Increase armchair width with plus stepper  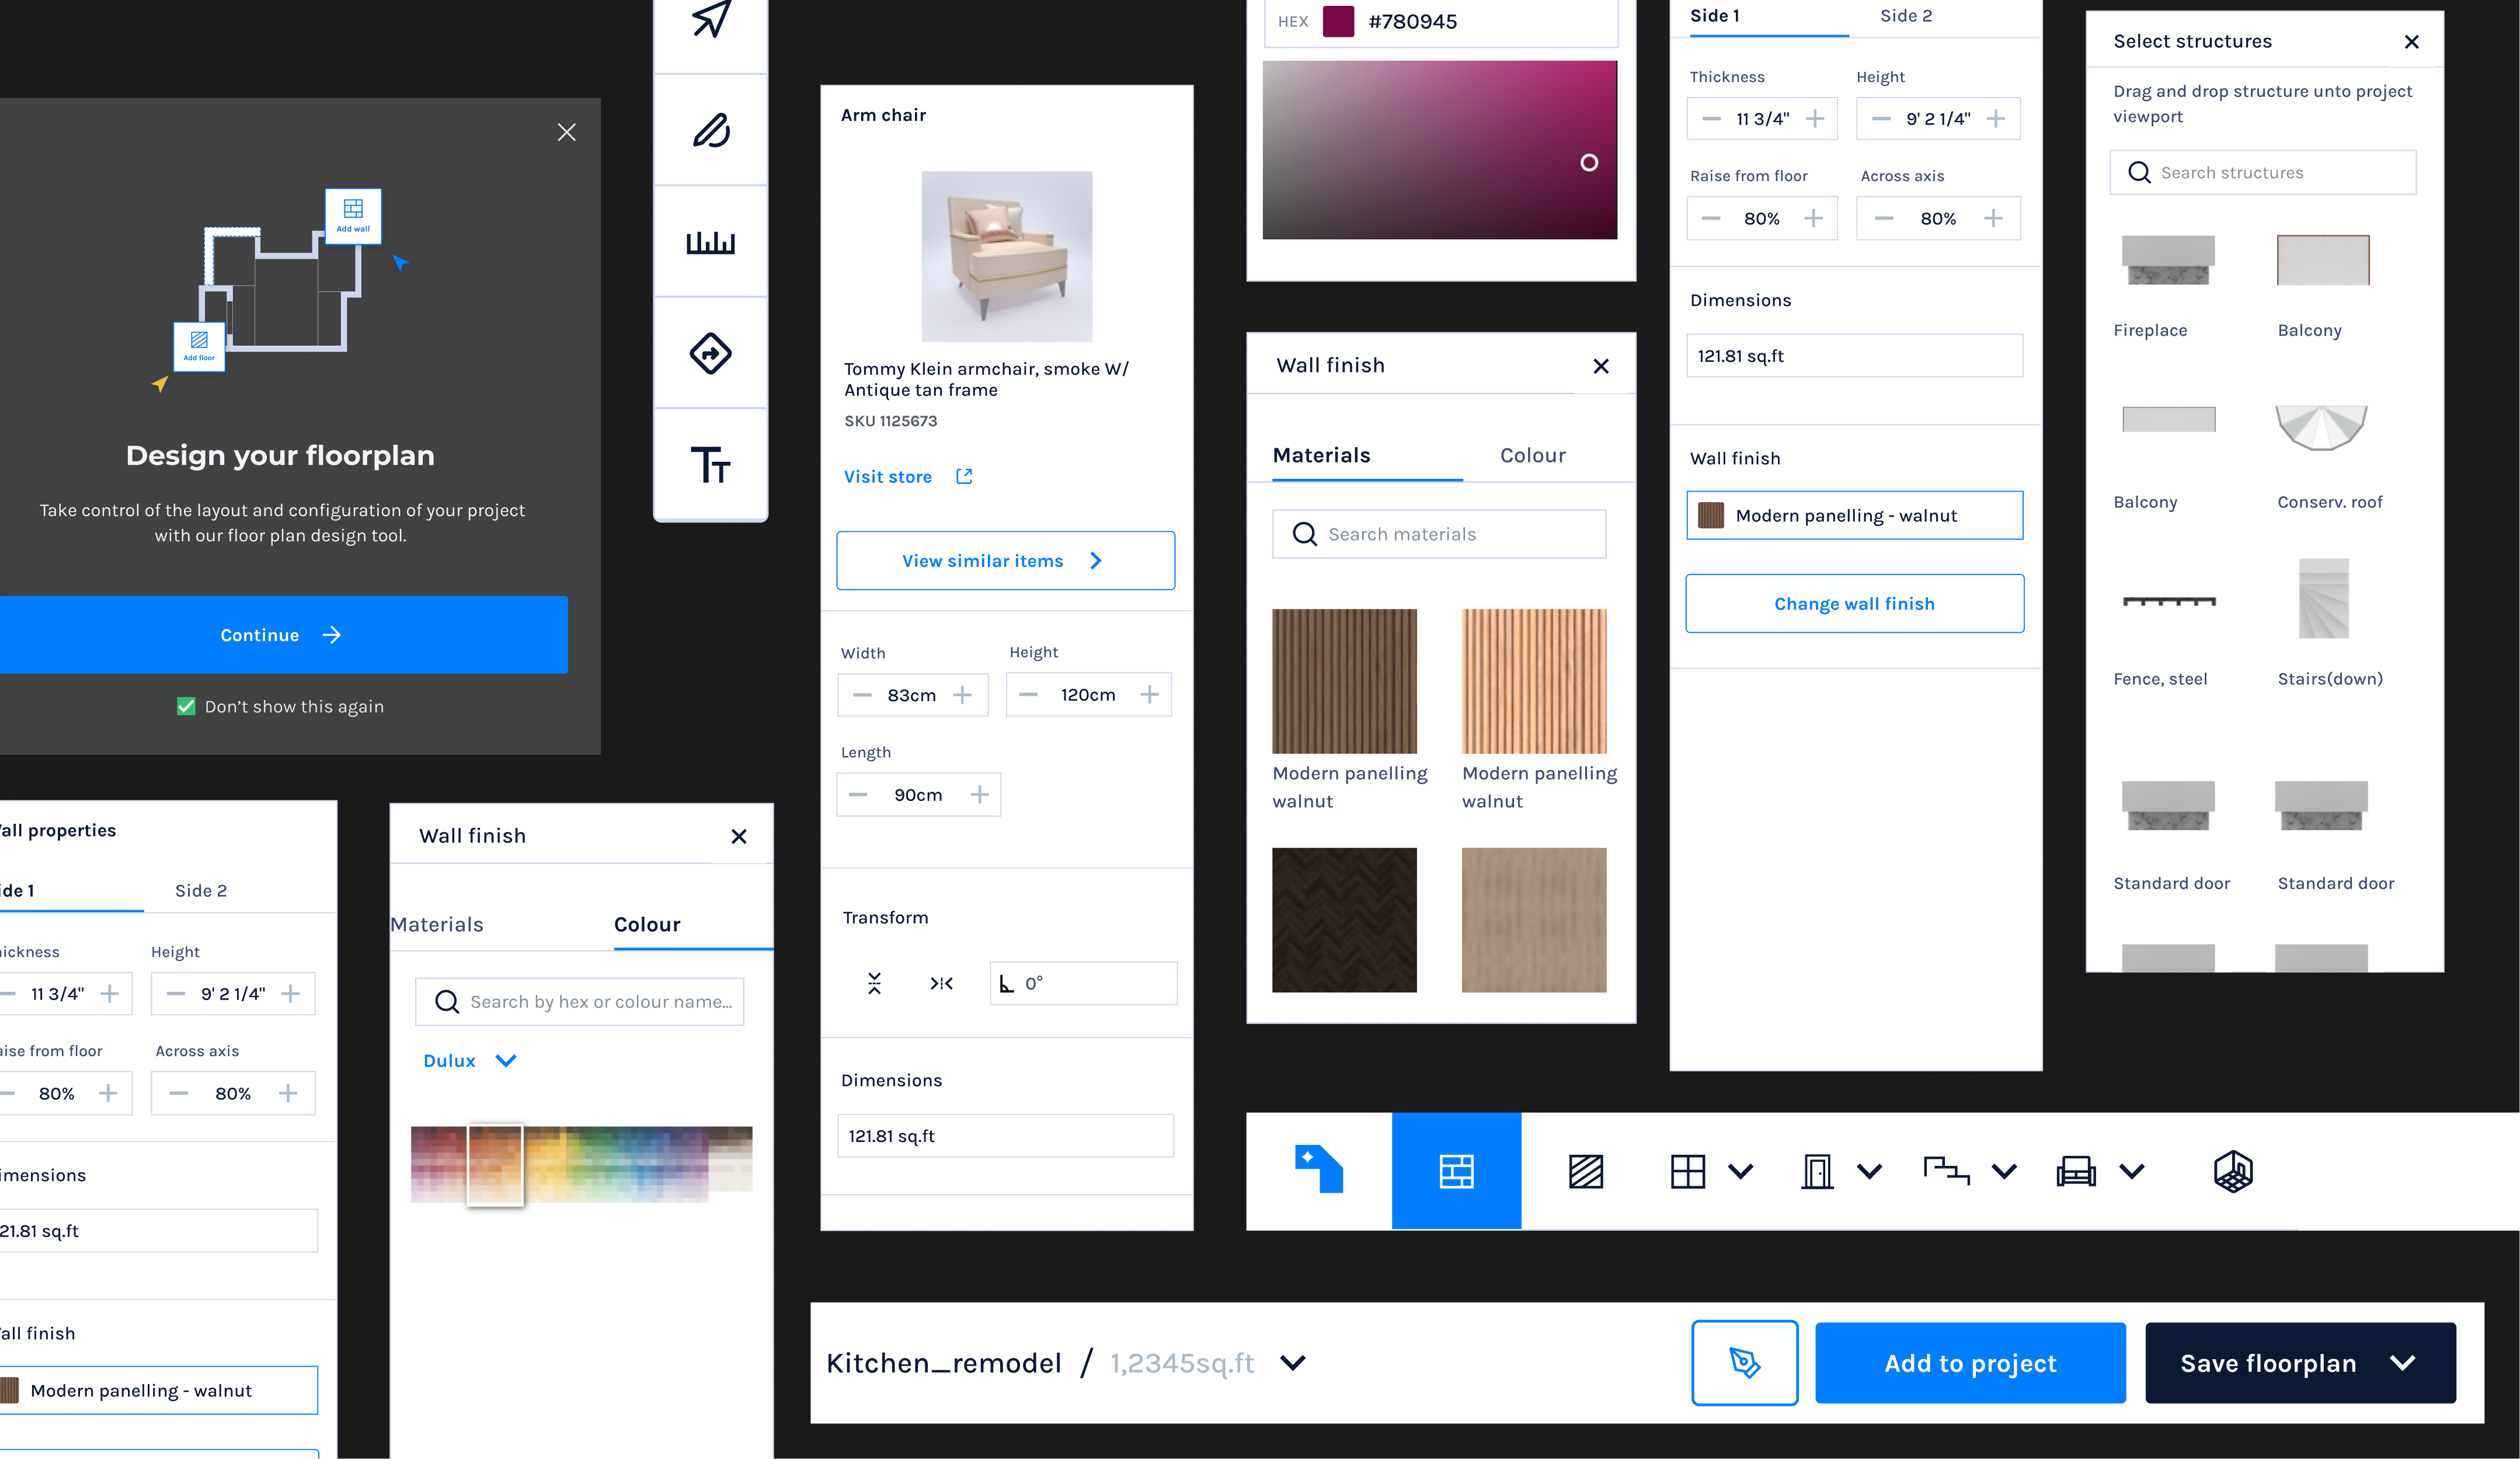tap(962, 695)
